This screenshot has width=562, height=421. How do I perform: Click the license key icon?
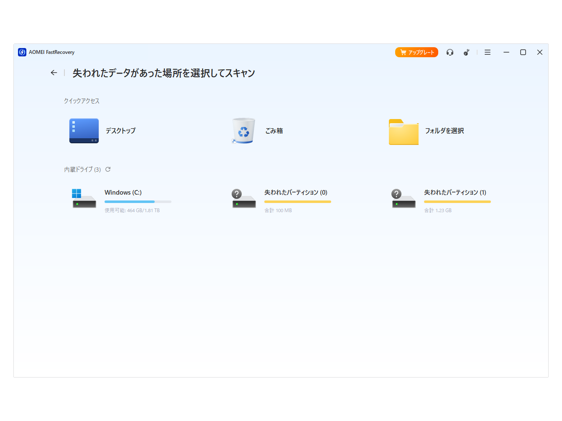[x=467, y=52]
